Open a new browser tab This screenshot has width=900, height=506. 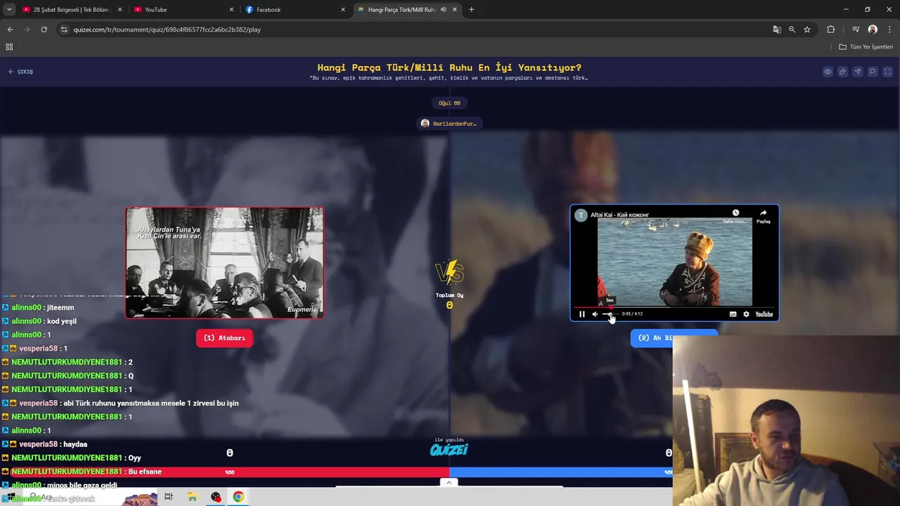tap(471, 10)
